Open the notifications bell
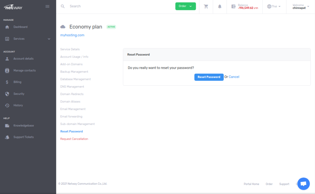 [220, 6]
